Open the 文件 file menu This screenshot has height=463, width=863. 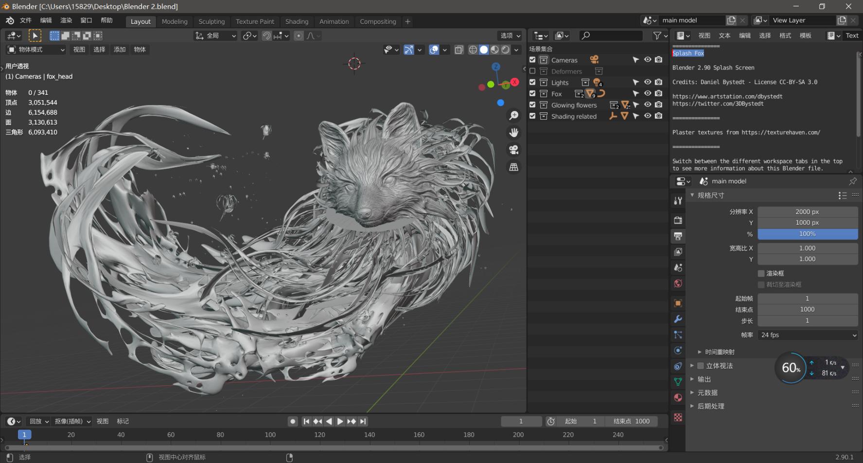click(x=26, y=20)
